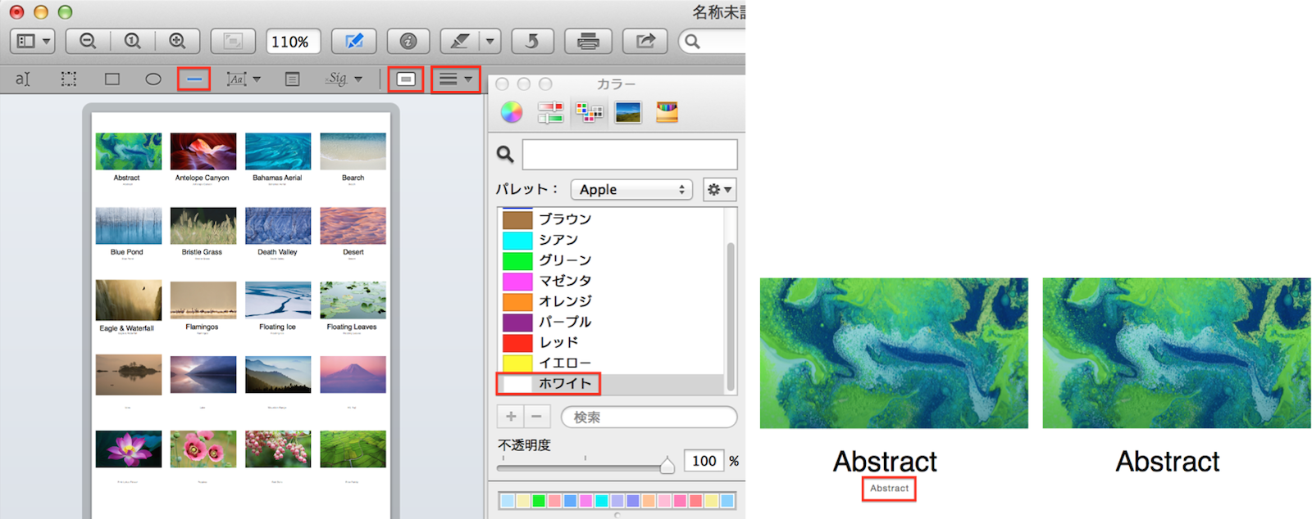Expand the text tool dropdown arrow
The image size is (1312, 519).
coord(257,79)
